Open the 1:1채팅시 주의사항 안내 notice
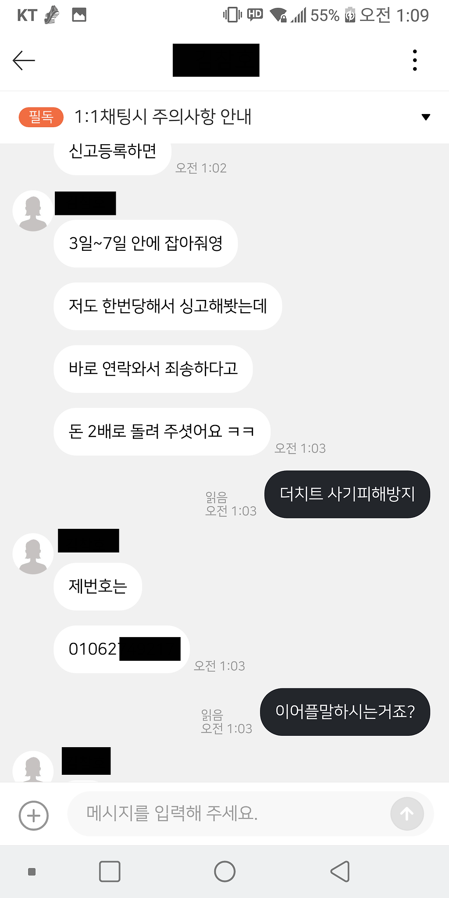This screenshot has width=449, height=898. [x=163, y=117]
